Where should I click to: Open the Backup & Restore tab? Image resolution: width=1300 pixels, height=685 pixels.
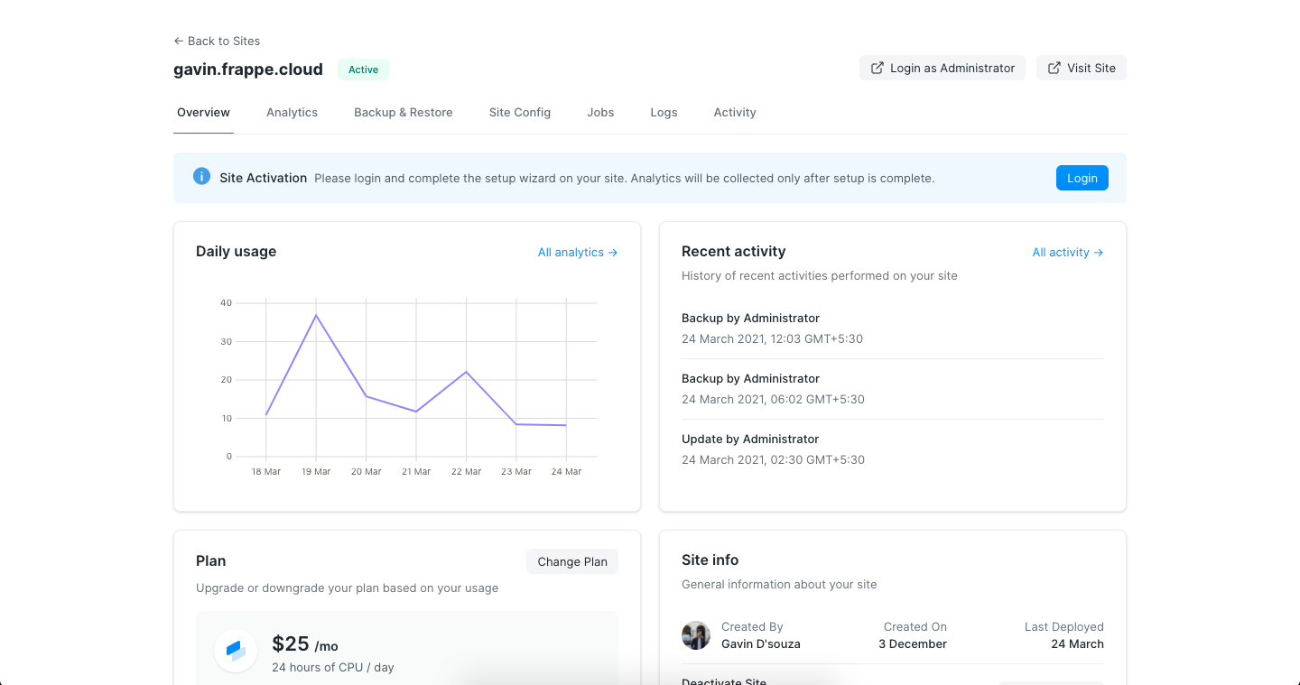403,113
